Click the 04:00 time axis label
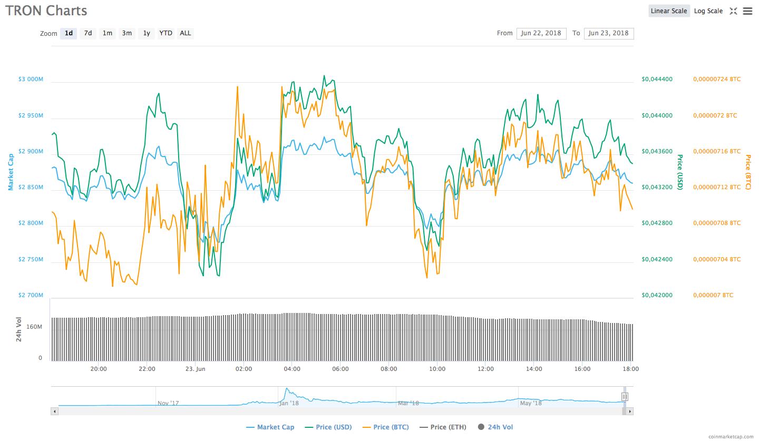Image resolution: width=759 pixels, height=441 pixels. point(292,369)
